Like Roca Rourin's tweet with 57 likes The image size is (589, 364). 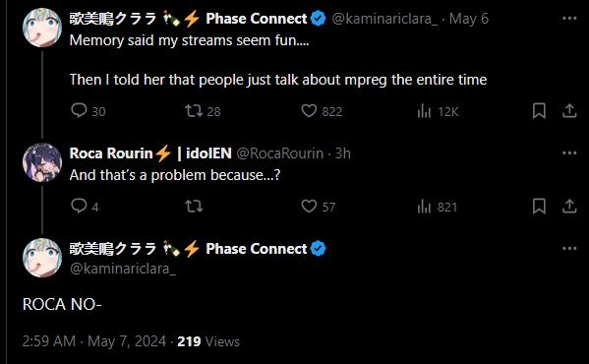click(309, 207)
